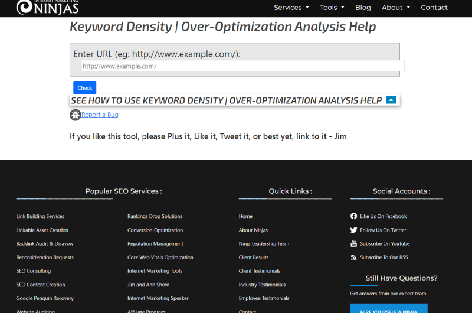Click the Internet Marketing Ninjas logo
The image size is (472, 313).
pyautogui.click(x=48, y=7)
